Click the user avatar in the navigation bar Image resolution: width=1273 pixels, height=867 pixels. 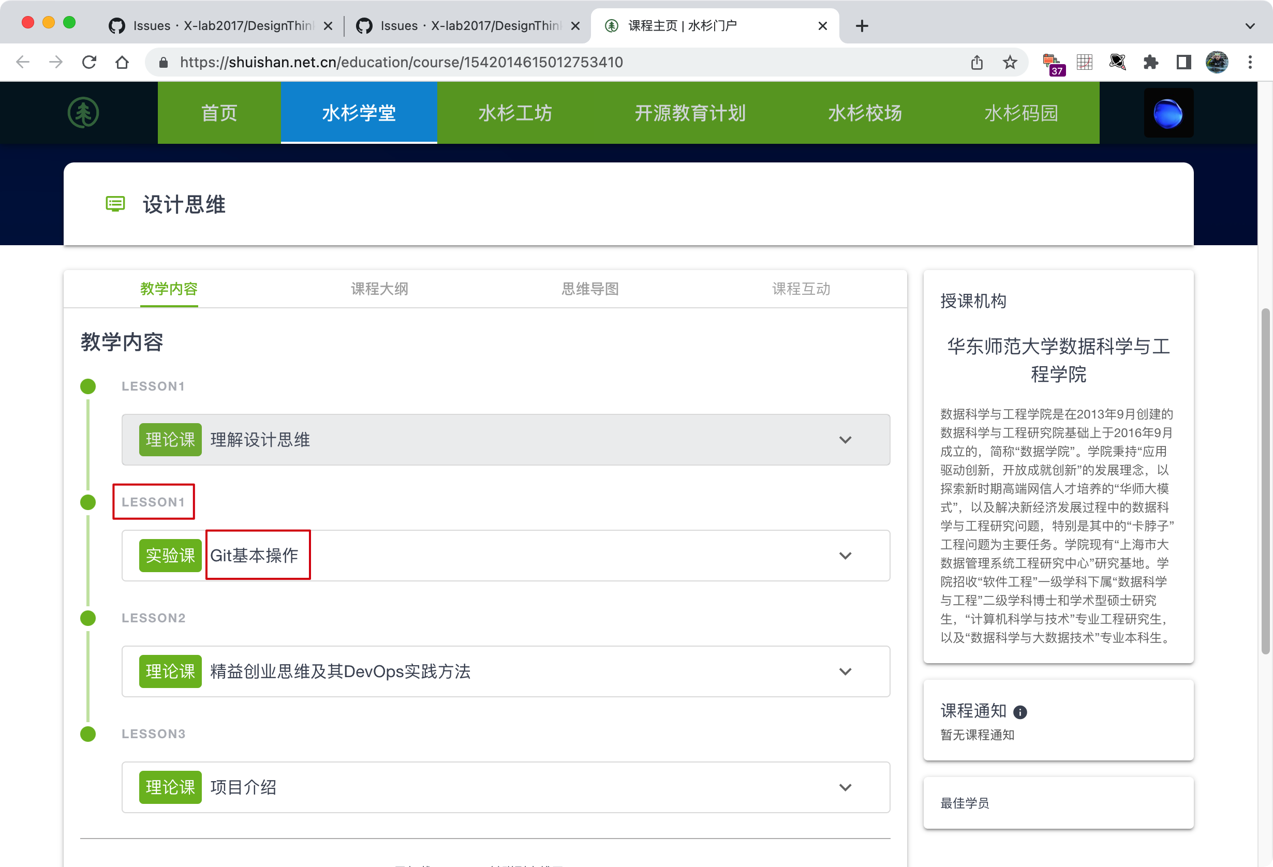pyautogui.click(x=1168, y=113)
